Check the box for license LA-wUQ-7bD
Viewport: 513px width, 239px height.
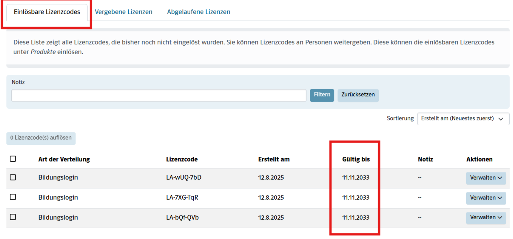pos(13,177)
